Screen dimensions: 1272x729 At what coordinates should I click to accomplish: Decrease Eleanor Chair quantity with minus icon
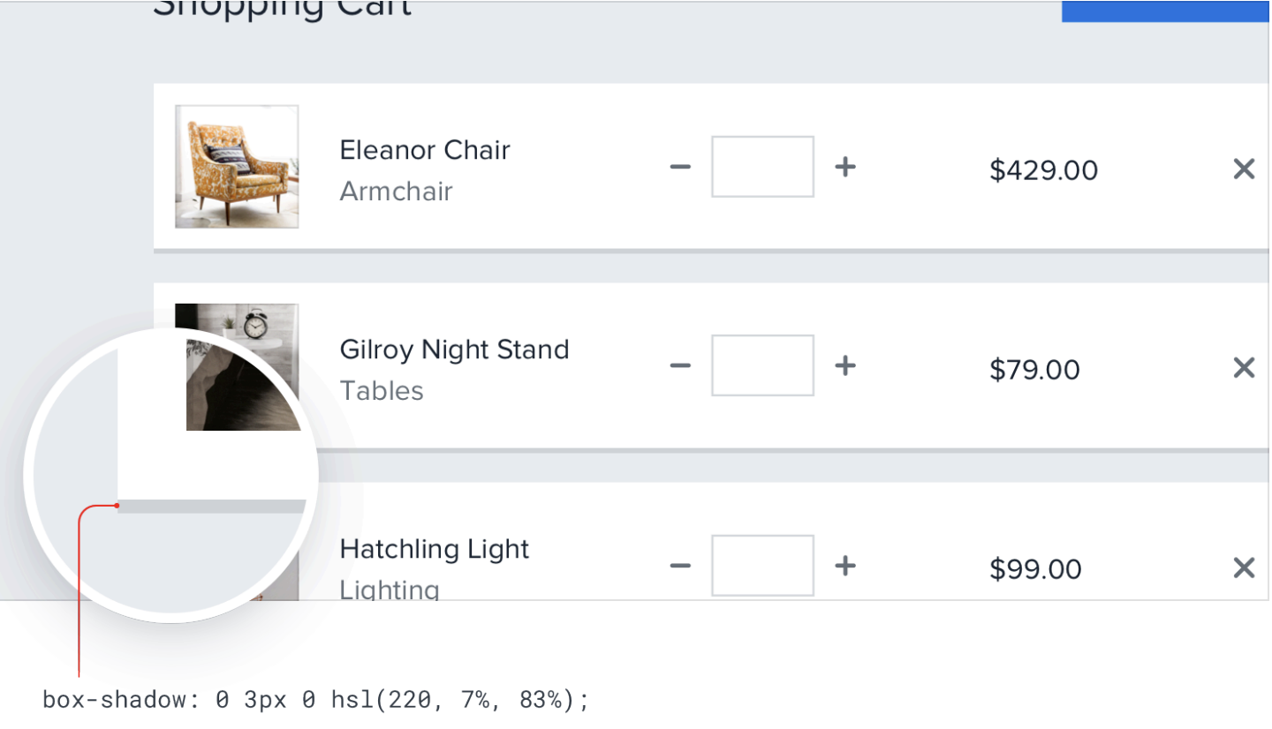(680, 167)
